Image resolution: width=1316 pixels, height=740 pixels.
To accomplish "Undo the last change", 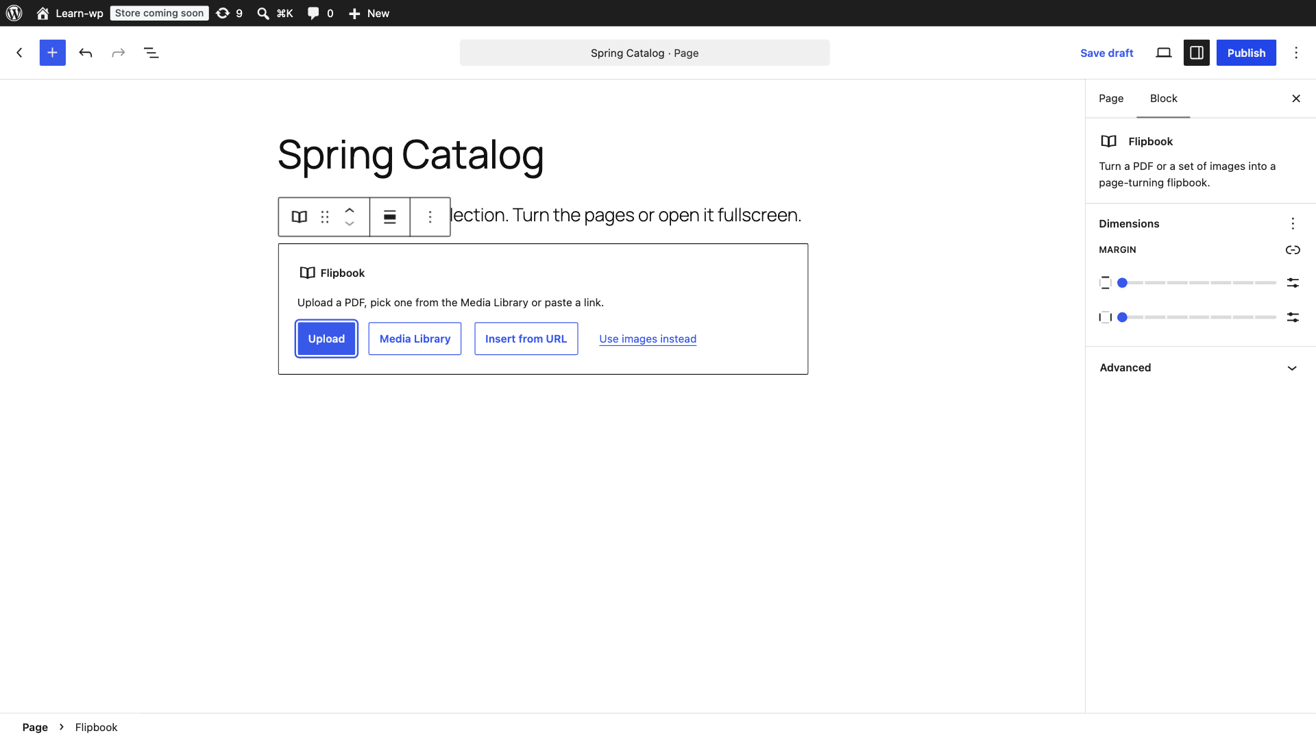I will pyautogui.click(x=86, y=53).
